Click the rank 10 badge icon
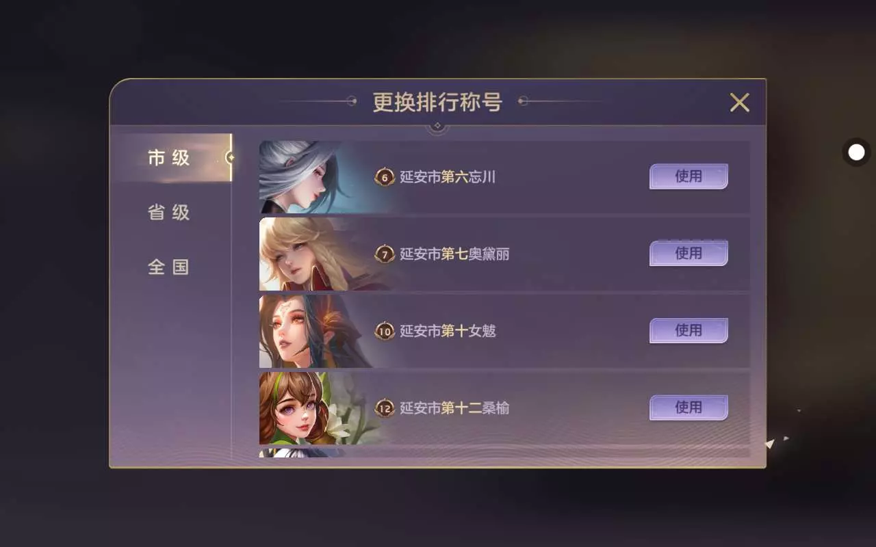This screenshot has height=547, width=876. [x=385, y=332]
